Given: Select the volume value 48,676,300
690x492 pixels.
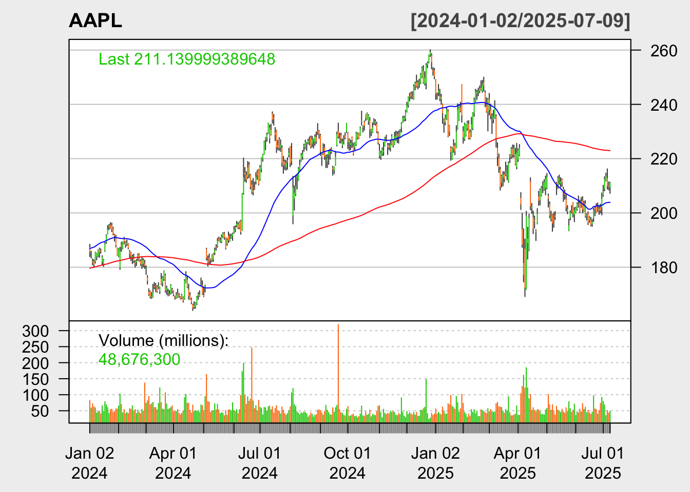Looking at the screenshot, I should [x=139, y=359].
